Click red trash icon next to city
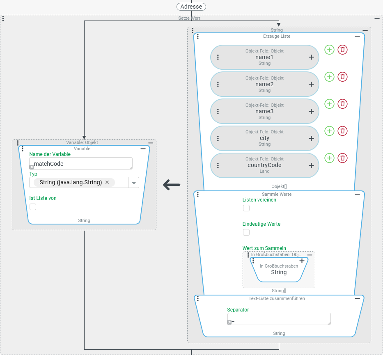 pyautogui.click(x=342, y=131)
